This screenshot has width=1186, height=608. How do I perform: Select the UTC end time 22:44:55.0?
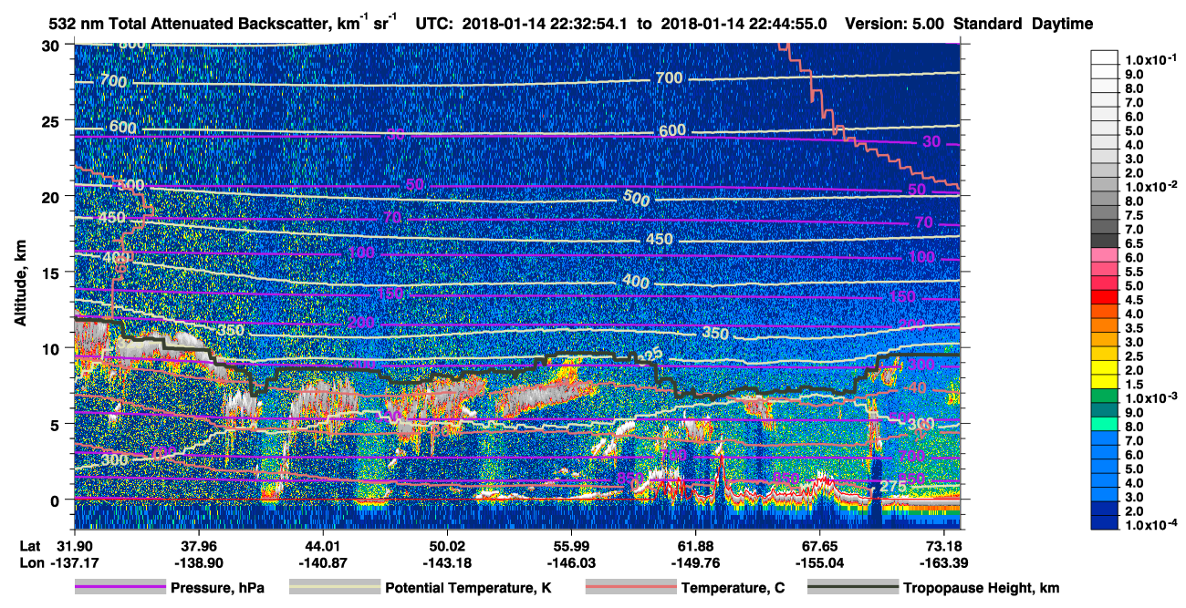[x=787, y=25]
